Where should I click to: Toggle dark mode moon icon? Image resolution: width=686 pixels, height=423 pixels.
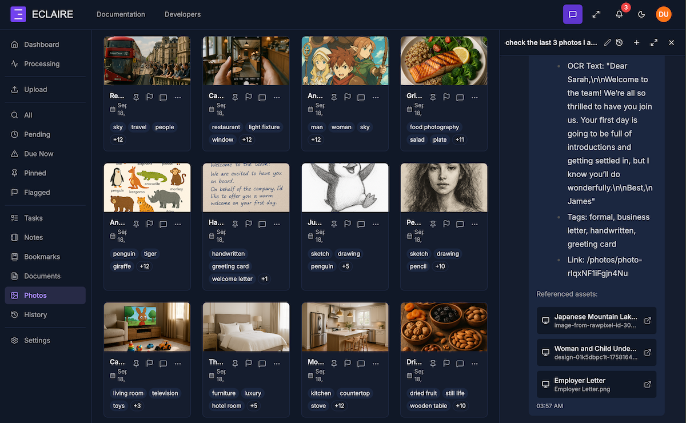641,14
